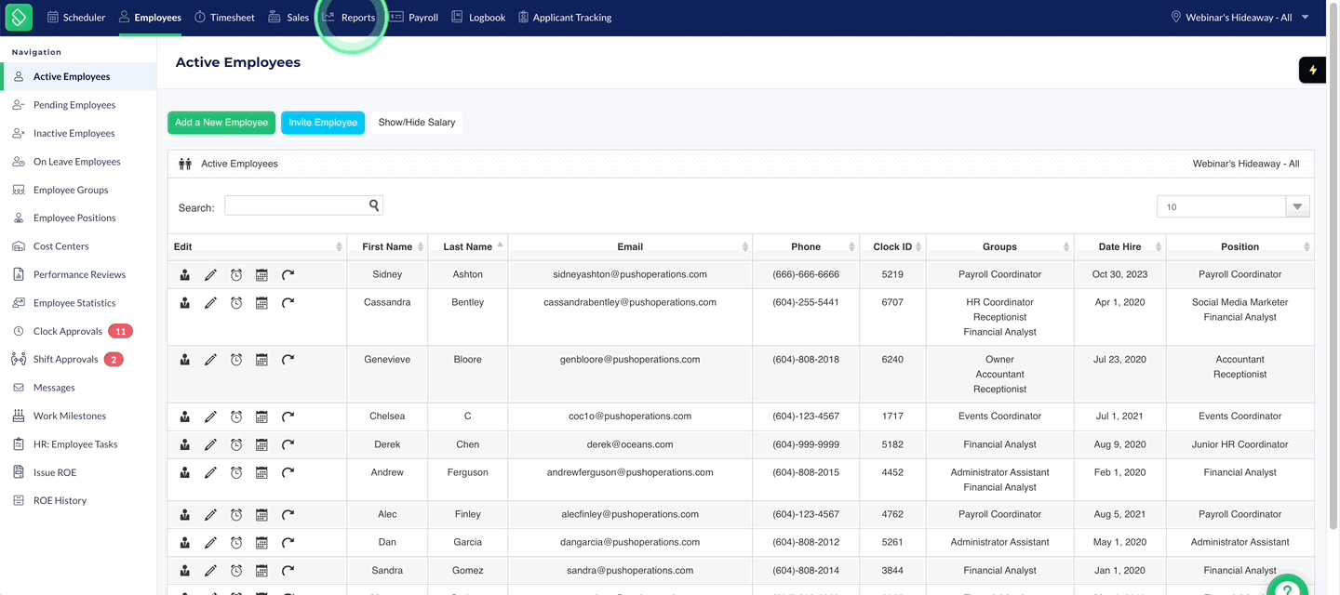Screen dimensions: 1340x595
Task: Click clock ID 6240
Action: pyautogui.click(x=892, y=359)
